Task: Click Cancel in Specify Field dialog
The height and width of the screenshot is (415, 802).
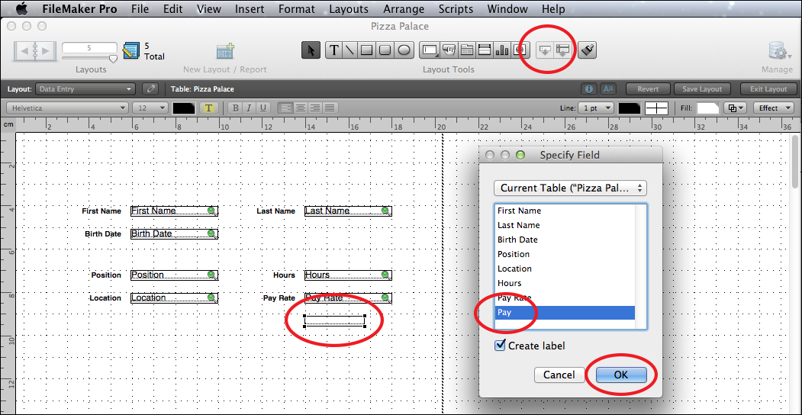Action: (559, 375)
